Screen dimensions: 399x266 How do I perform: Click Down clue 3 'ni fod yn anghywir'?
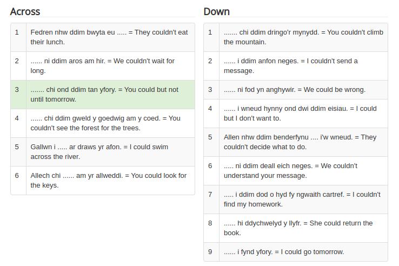click(x=296, y=90)
